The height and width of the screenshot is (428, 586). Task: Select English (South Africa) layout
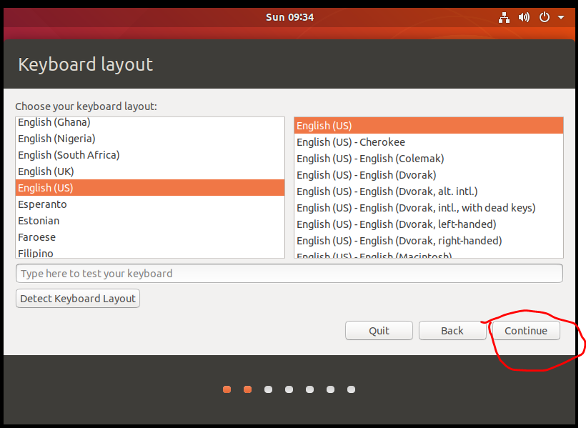pos(150,155)
